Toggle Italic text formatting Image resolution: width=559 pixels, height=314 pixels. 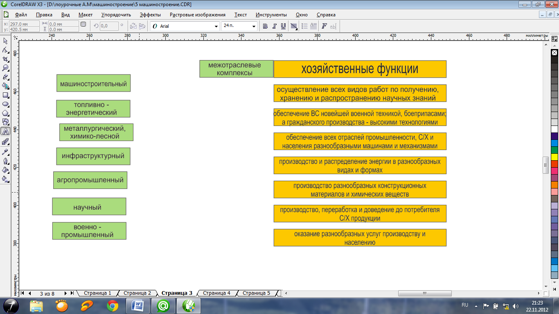point(274,26)
